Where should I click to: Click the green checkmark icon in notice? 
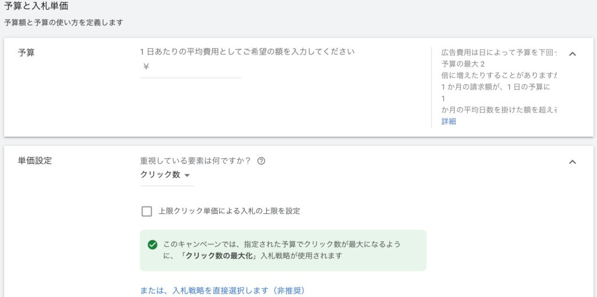pos(153,245)
